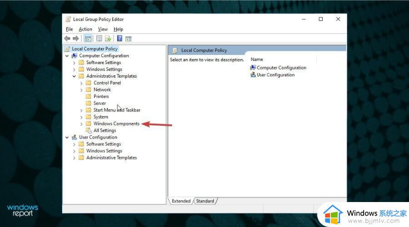Image resolution: width=409 pixels, height=227 pixels.
Task: Toggle Show/Hide Action Pane toolbar icon
Action: tap(128, 39)
